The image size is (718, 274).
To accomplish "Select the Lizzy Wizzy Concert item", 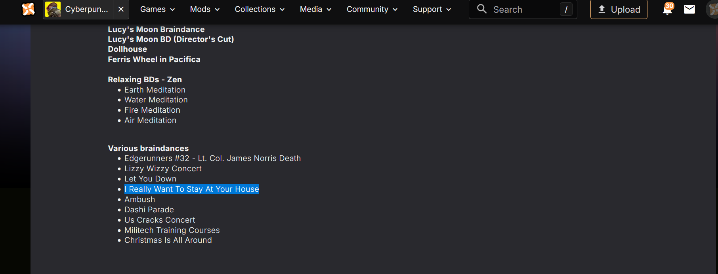I will point(163,169).
